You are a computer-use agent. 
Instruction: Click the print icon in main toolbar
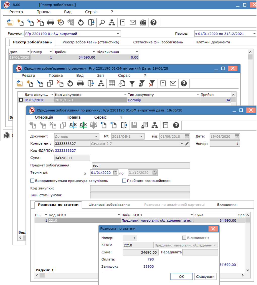[x=51, y=22]
